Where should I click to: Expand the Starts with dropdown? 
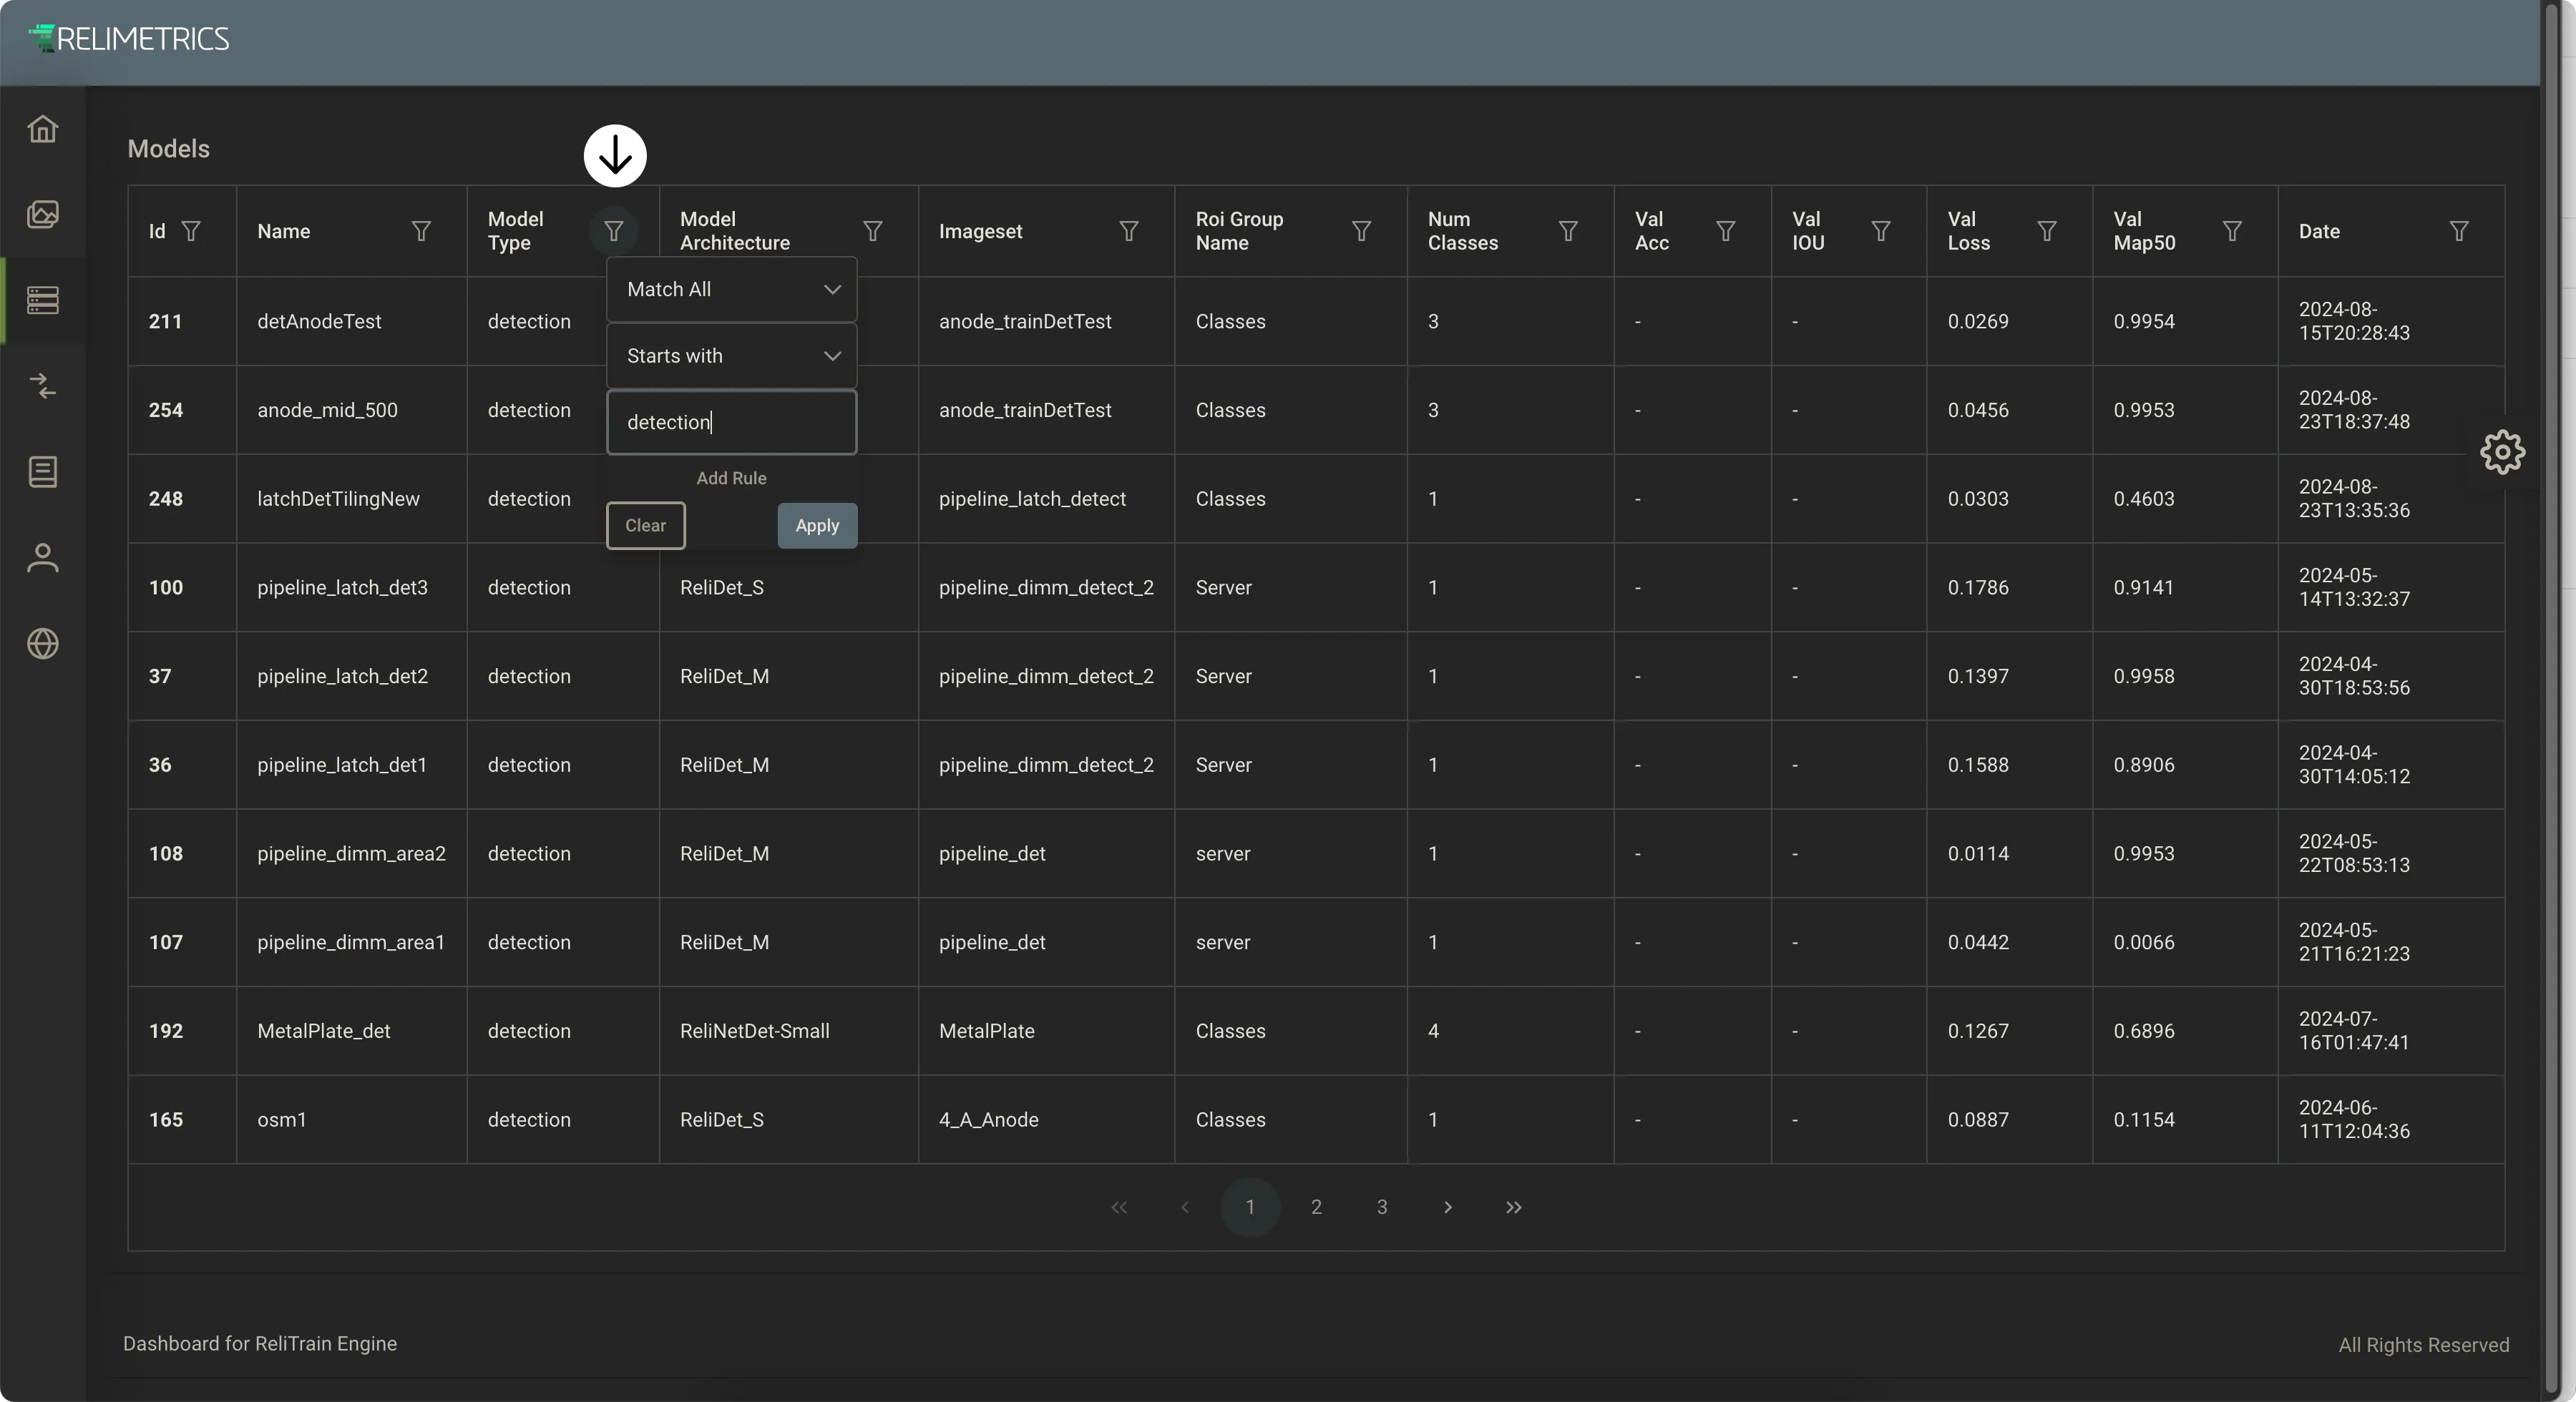pyautogui.click(x=732, y=356)
